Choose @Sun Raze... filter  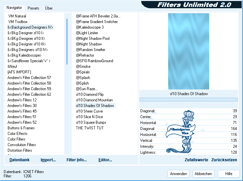click(87, 89)
